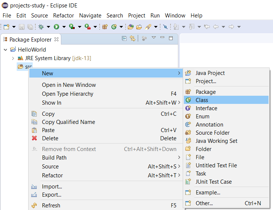The width and height of the screenshot is (273, 210).
Task: Click the New wizard toolbar icon
Action: coord(6,27)
